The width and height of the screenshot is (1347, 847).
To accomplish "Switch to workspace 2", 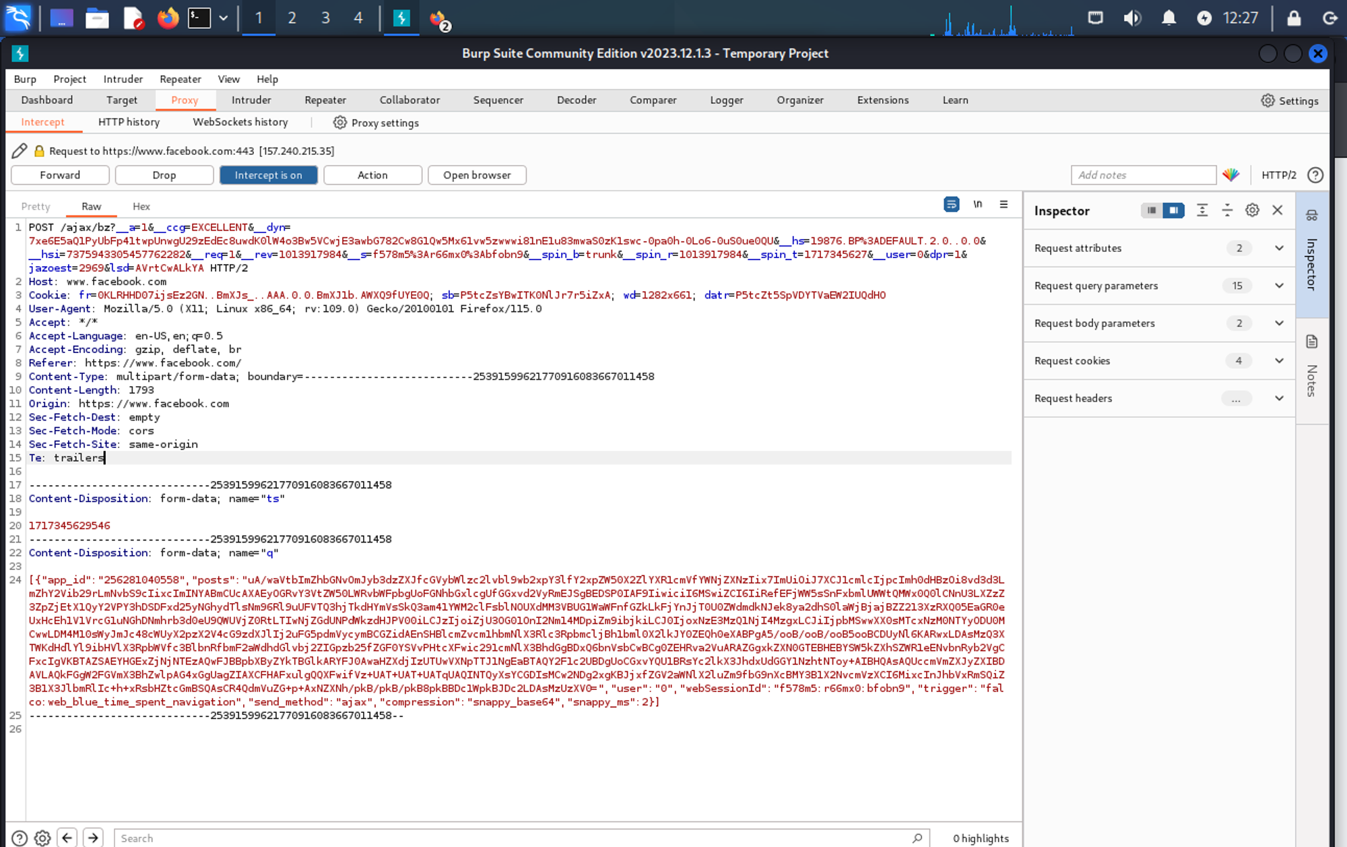I will click(x=292, y=18).
